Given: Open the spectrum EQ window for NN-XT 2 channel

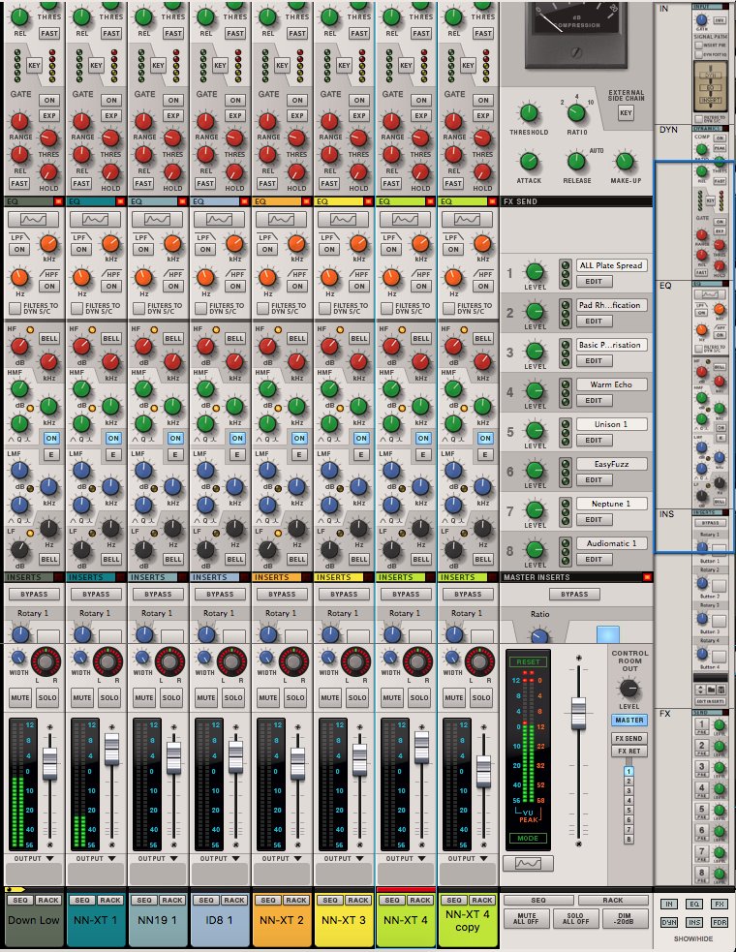Looking at the screenshot, I should point(283,219).
